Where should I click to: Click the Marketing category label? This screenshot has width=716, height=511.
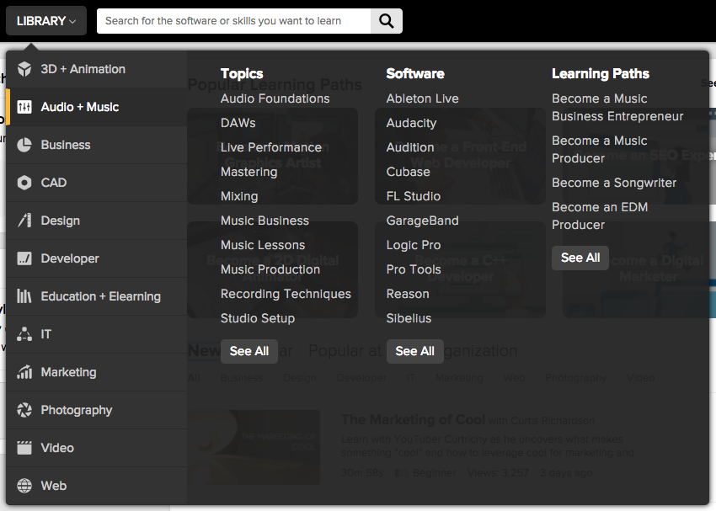point(68,372)
